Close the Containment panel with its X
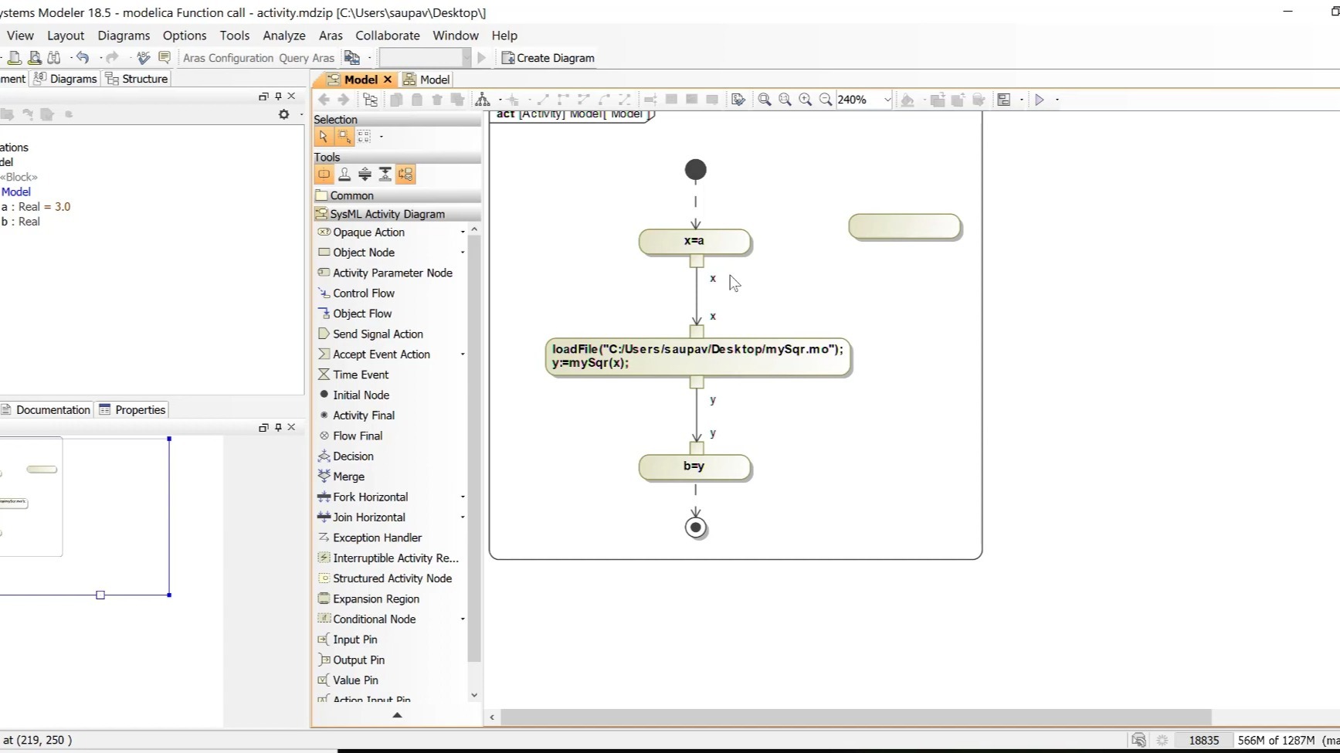 [291, 97]
